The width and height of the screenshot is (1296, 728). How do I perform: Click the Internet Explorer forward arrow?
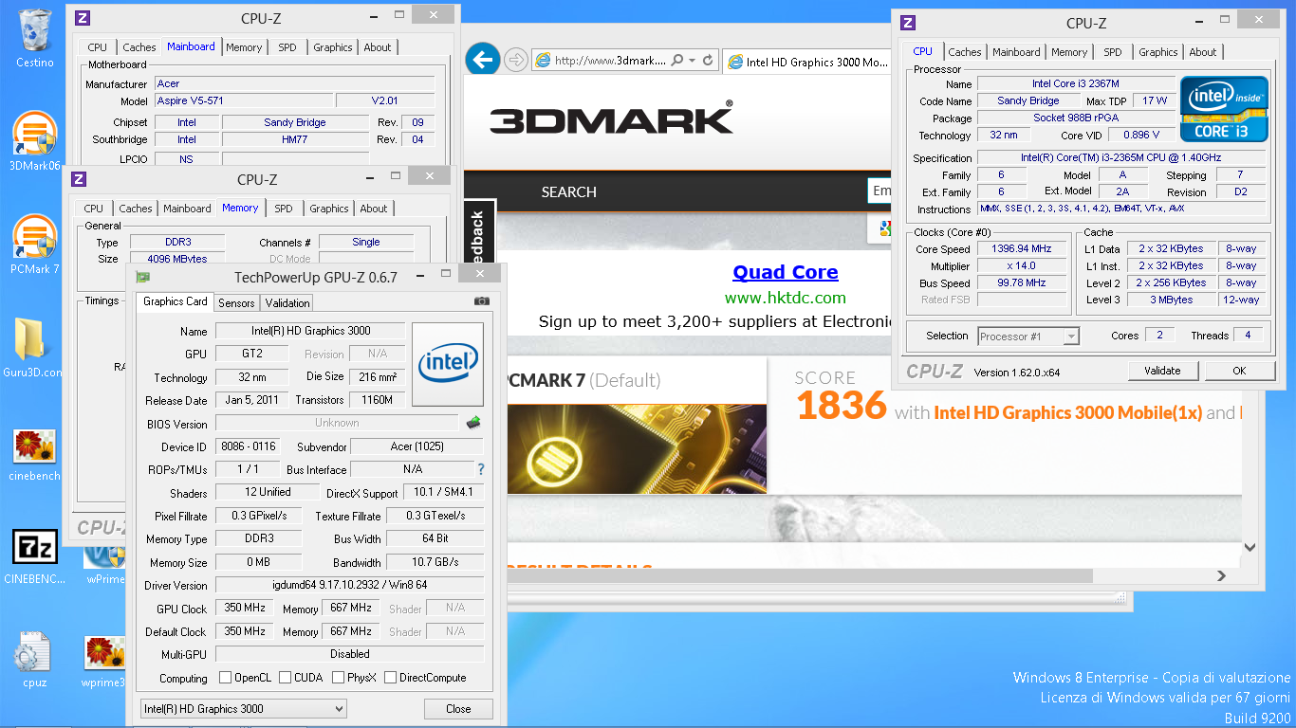[515, 61]
